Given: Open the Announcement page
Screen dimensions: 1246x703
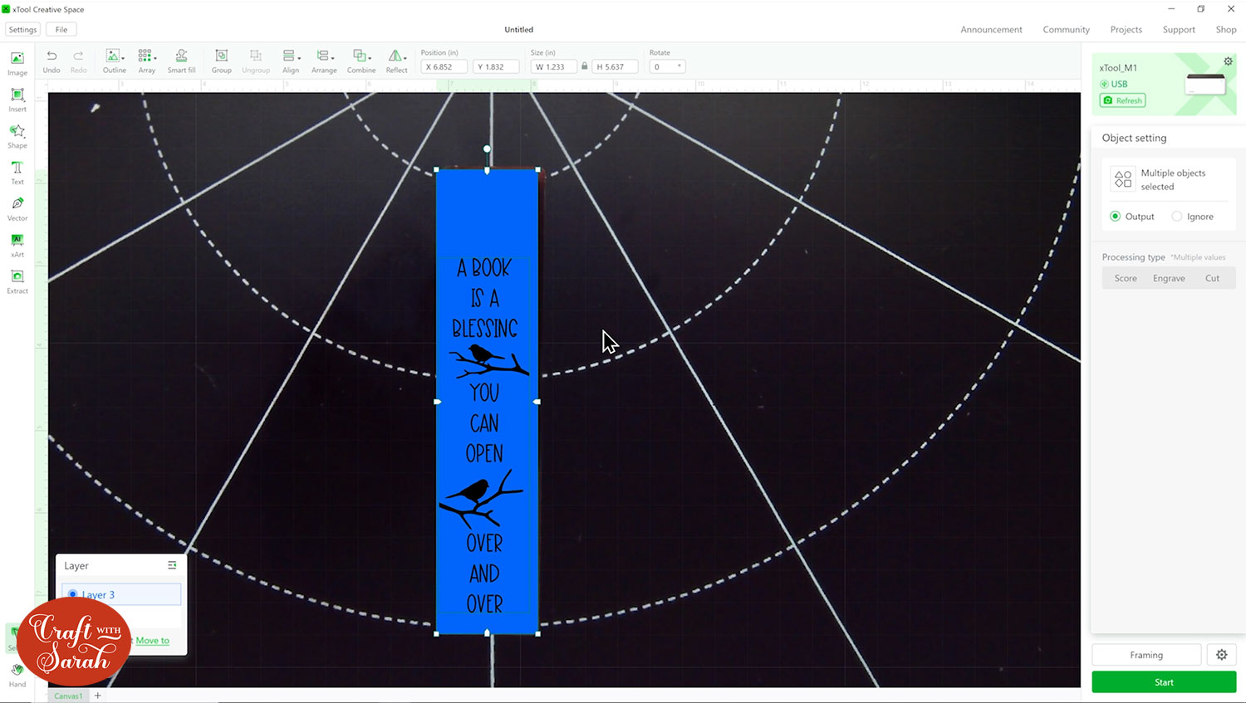Looking at the screenshot, I should [991, 29].
